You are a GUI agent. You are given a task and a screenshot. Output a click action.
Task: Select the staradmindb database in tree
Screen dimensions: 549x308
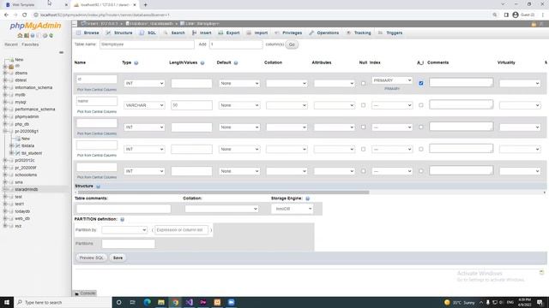point(27,189)
